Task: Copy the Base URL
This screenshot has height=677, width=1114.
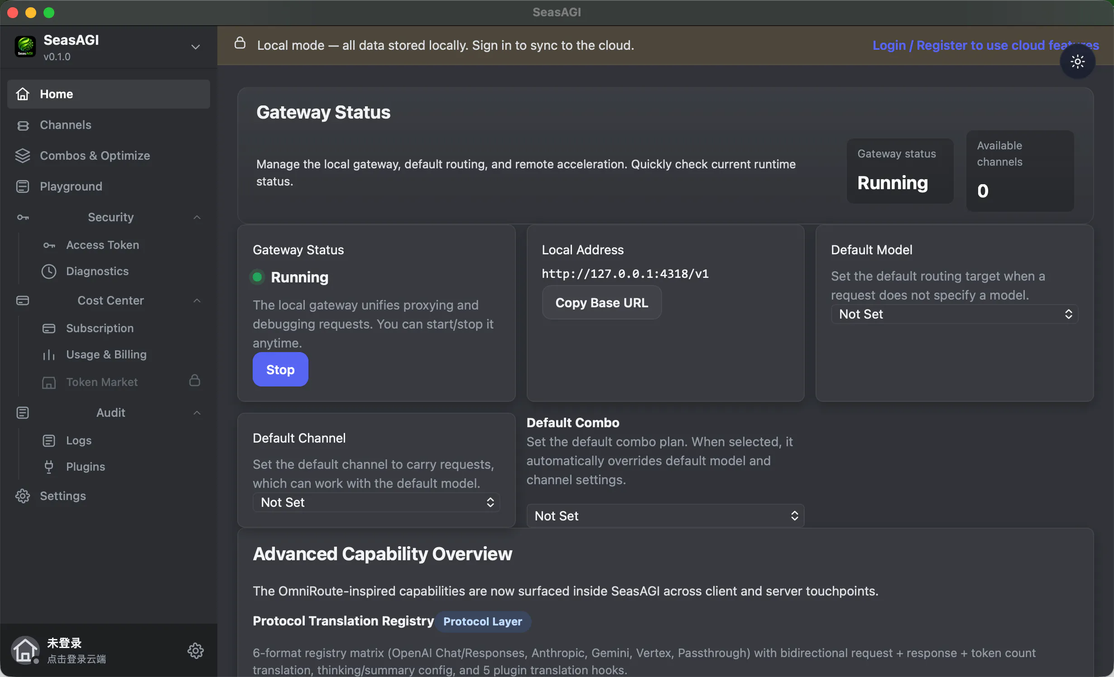Action: [602, 303]
